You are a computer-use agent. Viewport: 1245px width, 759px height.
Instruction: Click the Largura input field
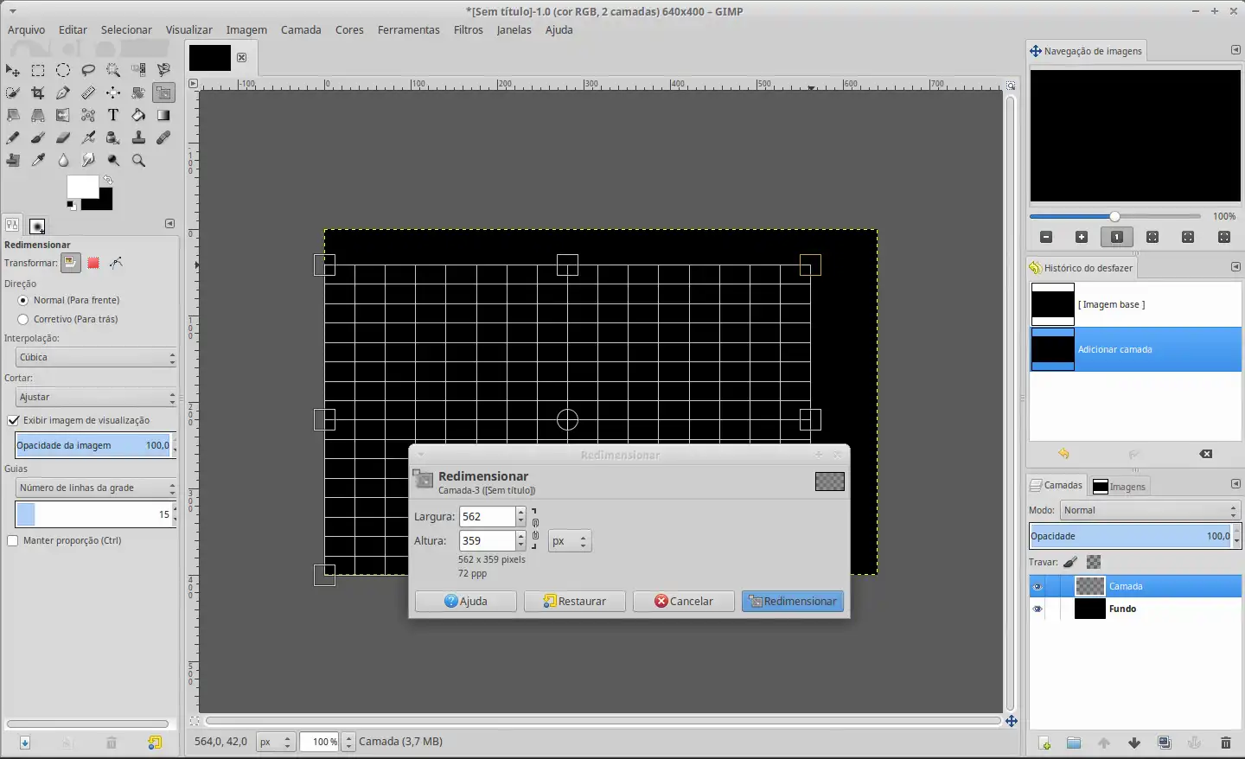click(487, 517)
